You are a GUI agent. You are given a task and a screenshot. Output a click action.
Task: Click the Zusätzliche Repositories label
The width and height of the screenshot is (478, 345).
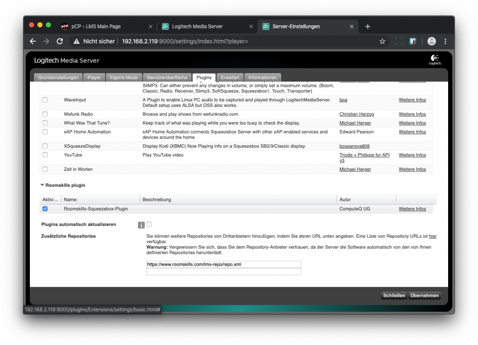pos(68,236)
